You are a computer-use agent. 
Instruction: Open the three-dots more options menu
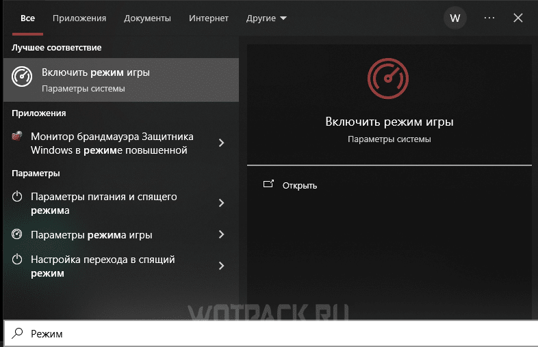[x=489, y=18]
